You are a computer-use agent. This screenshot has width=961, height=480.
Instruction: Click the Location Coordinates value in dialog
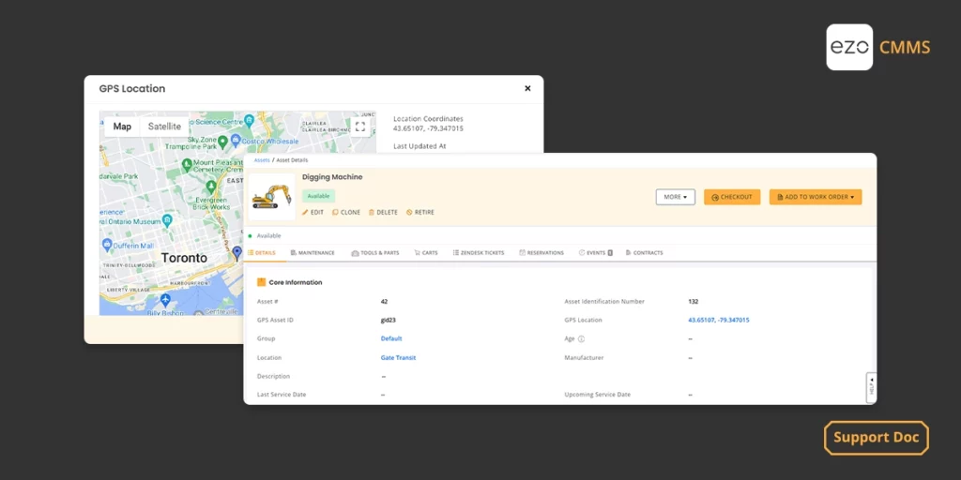pos(428,128)
